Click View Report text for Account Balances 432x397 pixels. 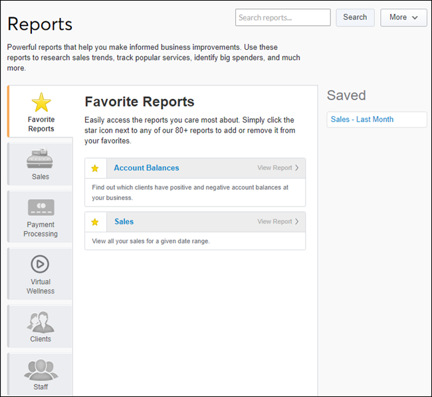[x=274, y=168]
